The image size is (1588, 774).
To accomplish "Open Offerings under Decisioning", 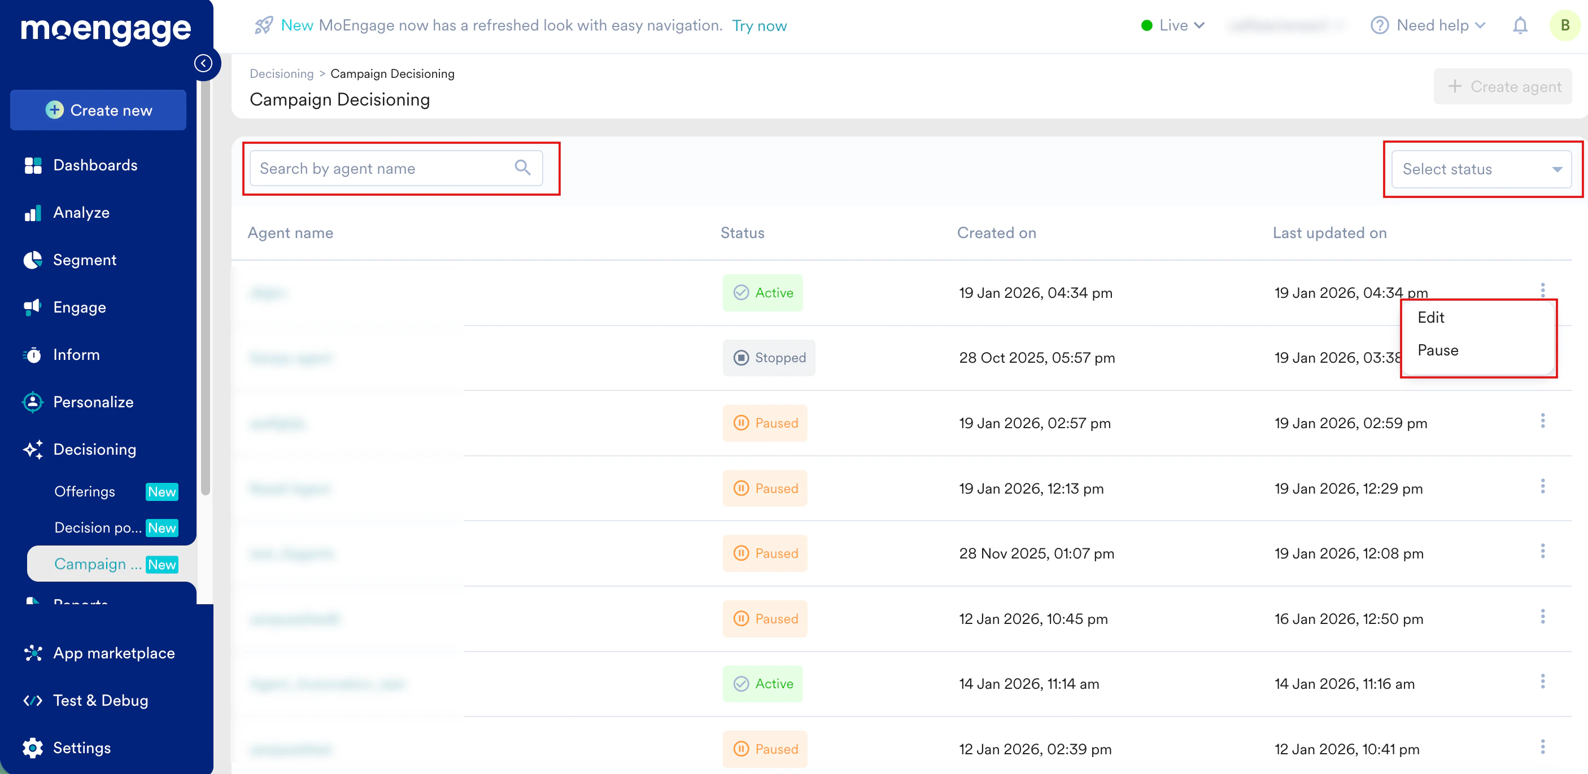I will point(85,491).
